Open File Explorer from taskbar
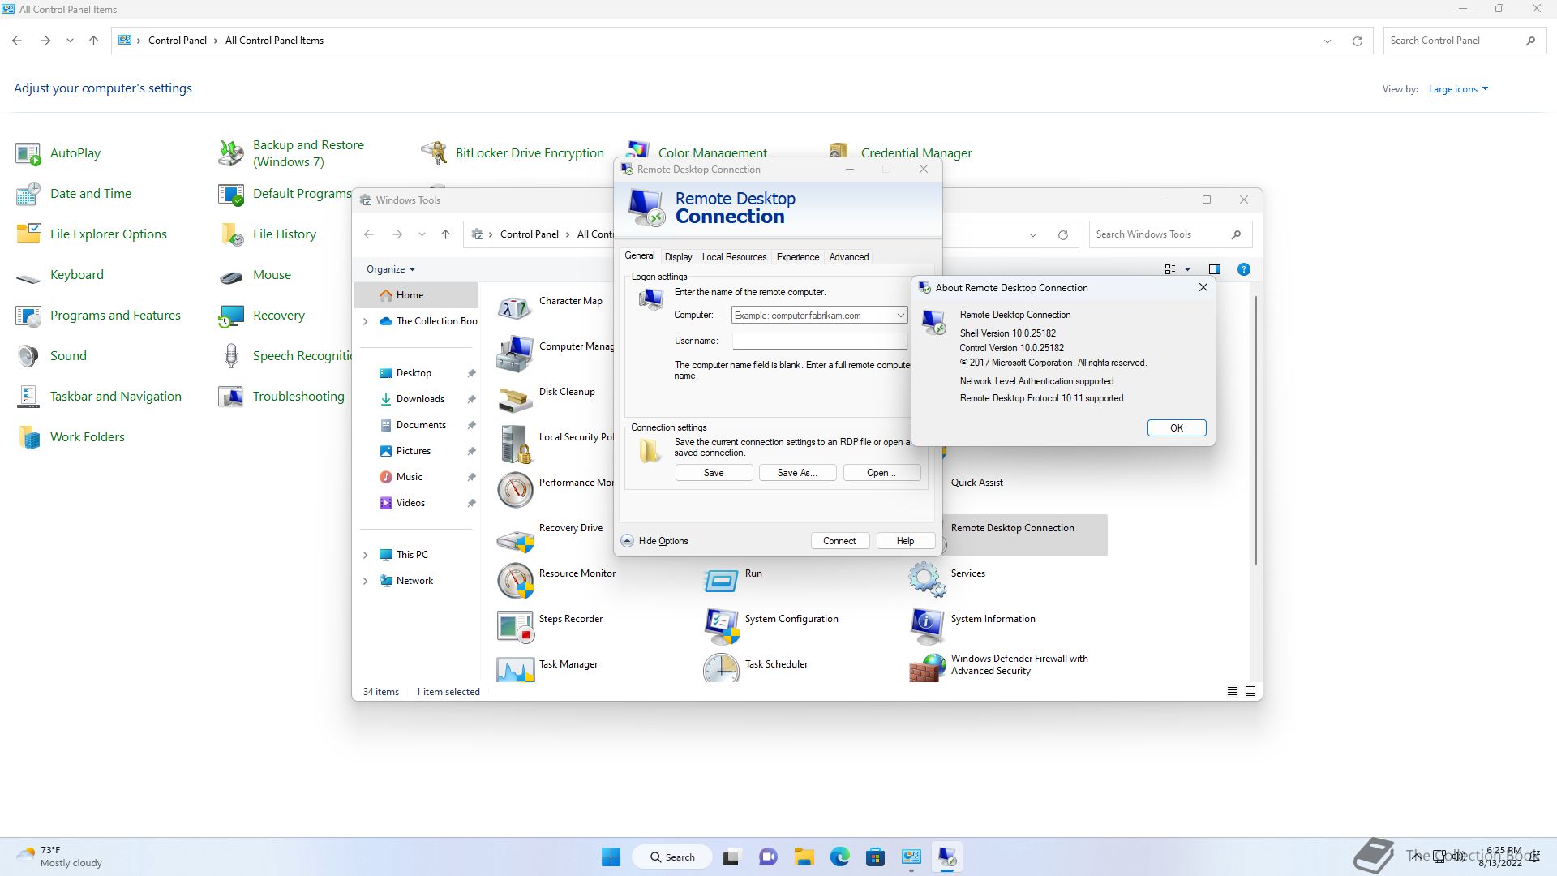 pyautogui.click(x=804, y=857)
